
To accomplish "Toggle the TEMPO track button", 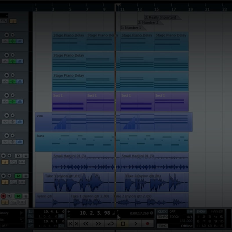I will [162, 217].
